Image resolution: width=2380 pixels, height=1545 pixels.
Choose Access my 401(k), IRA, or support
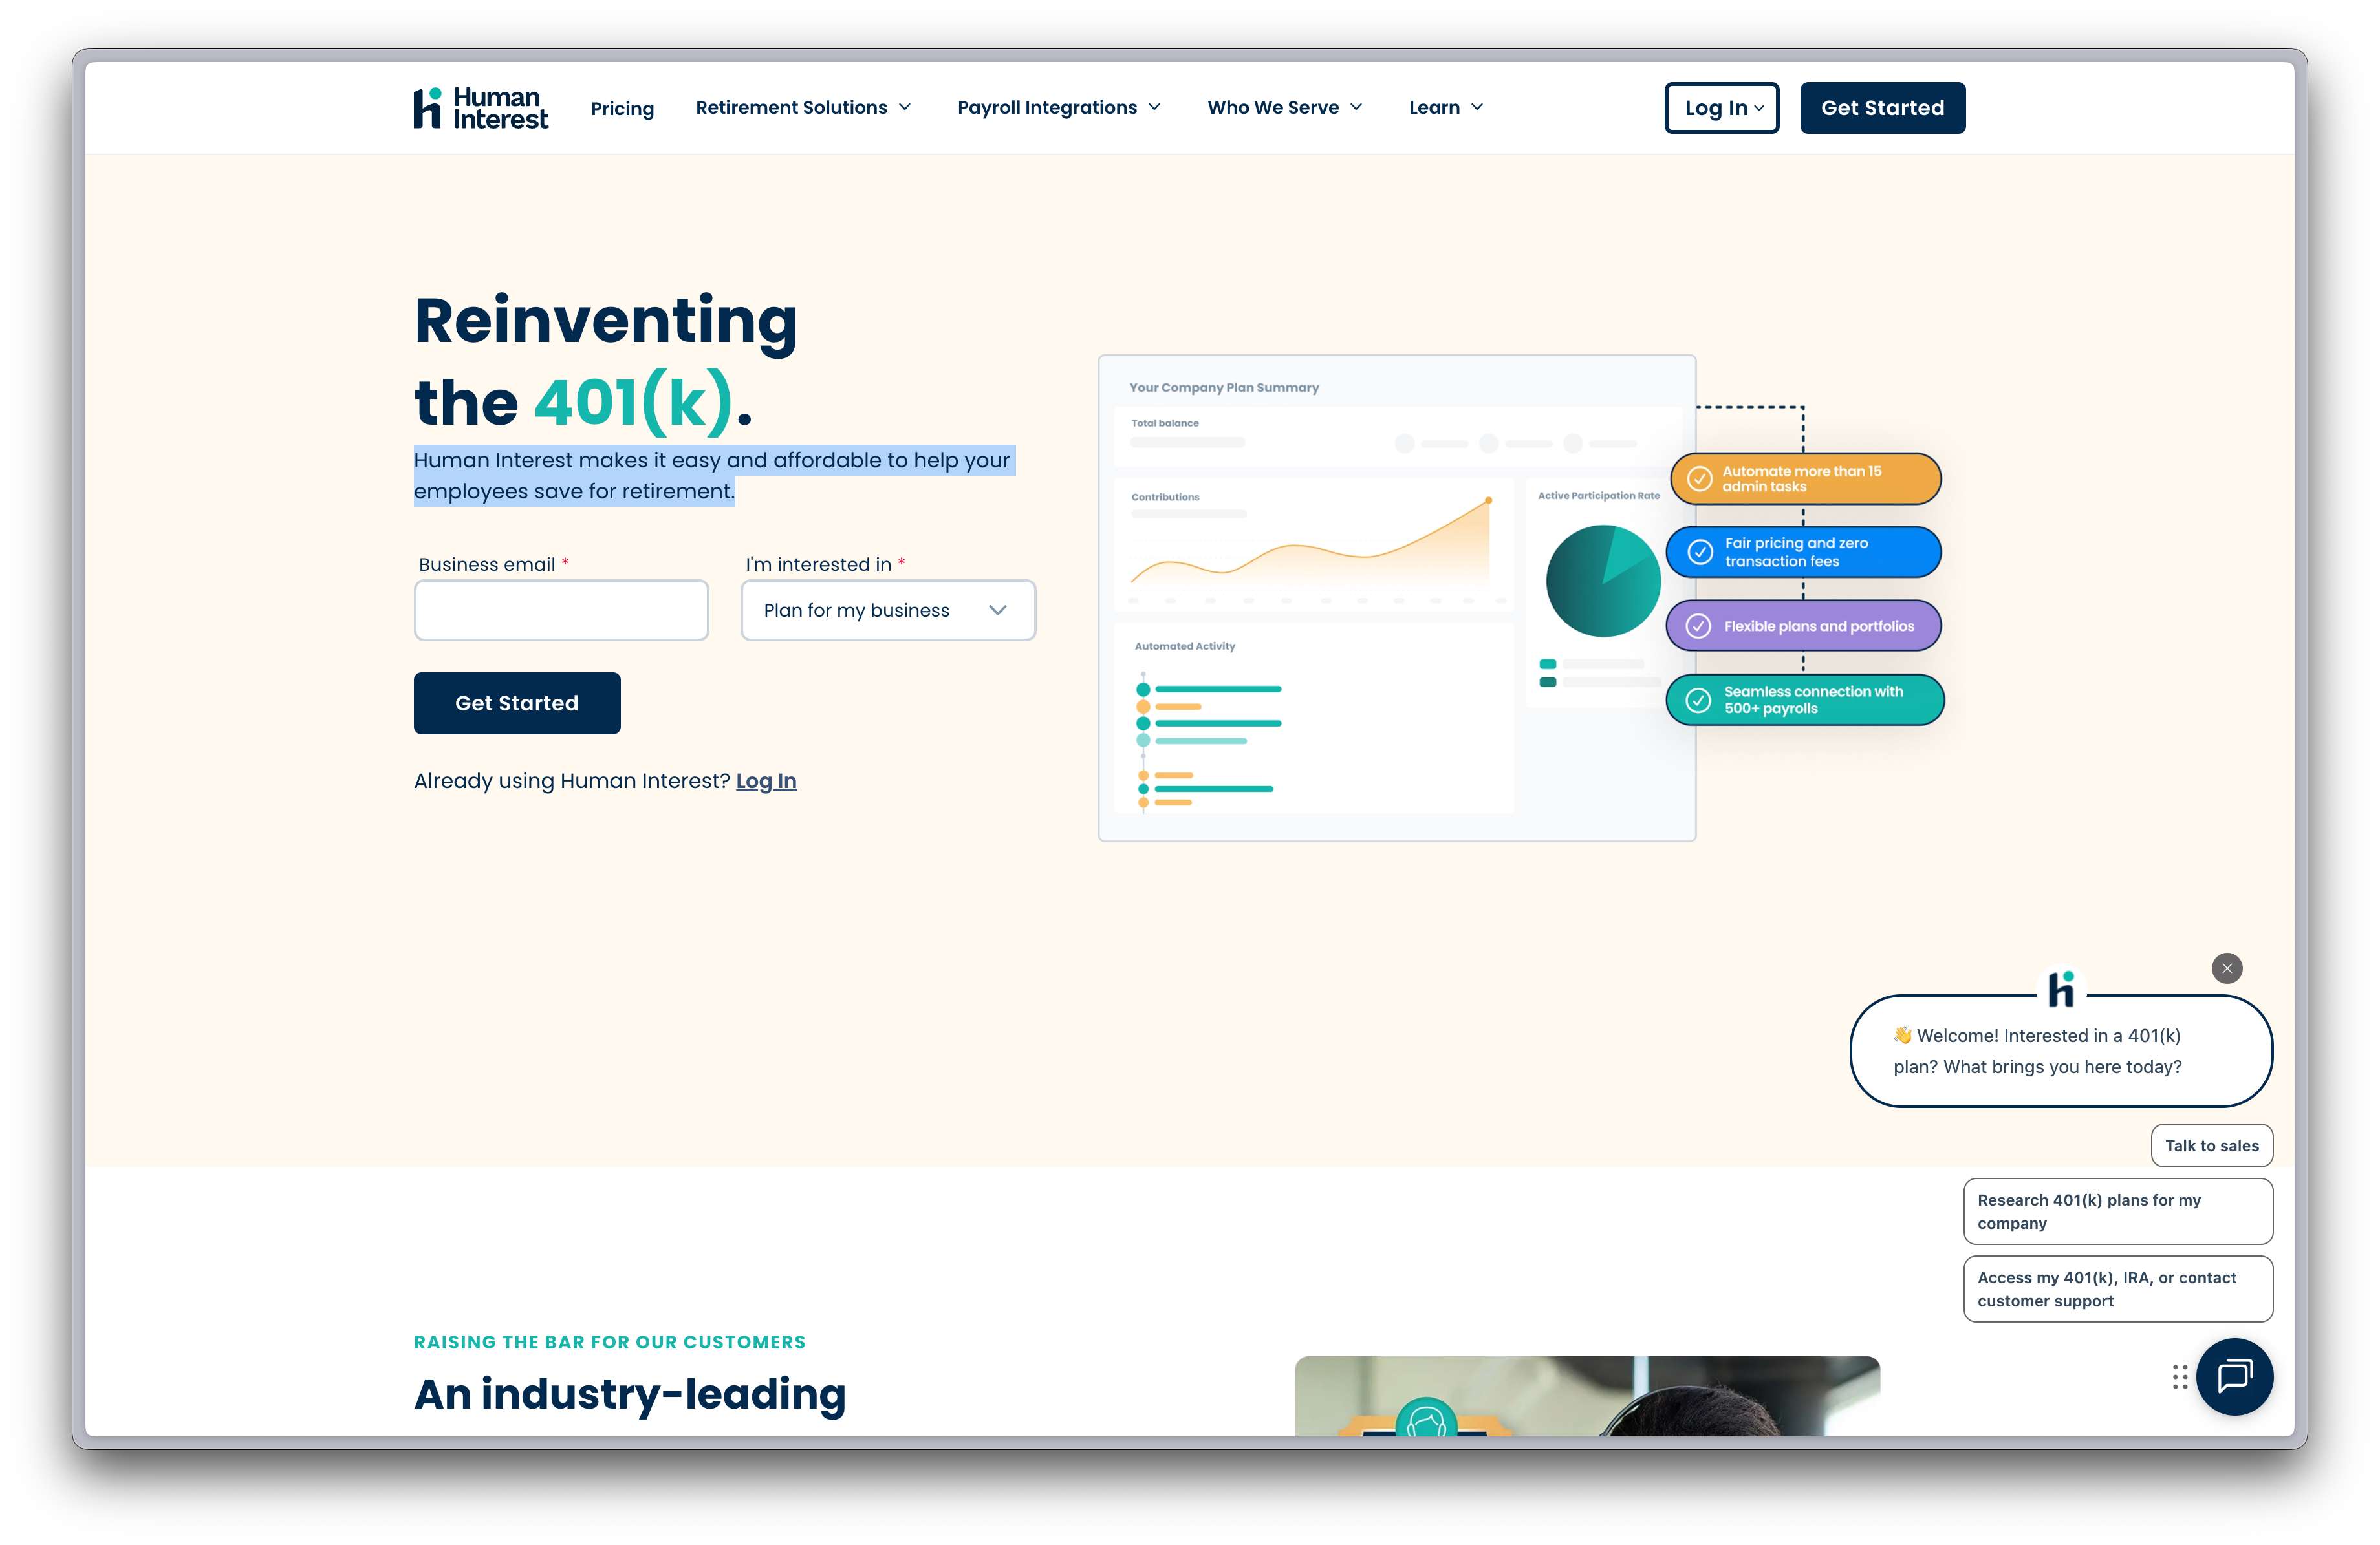tap(2117, 1289)
